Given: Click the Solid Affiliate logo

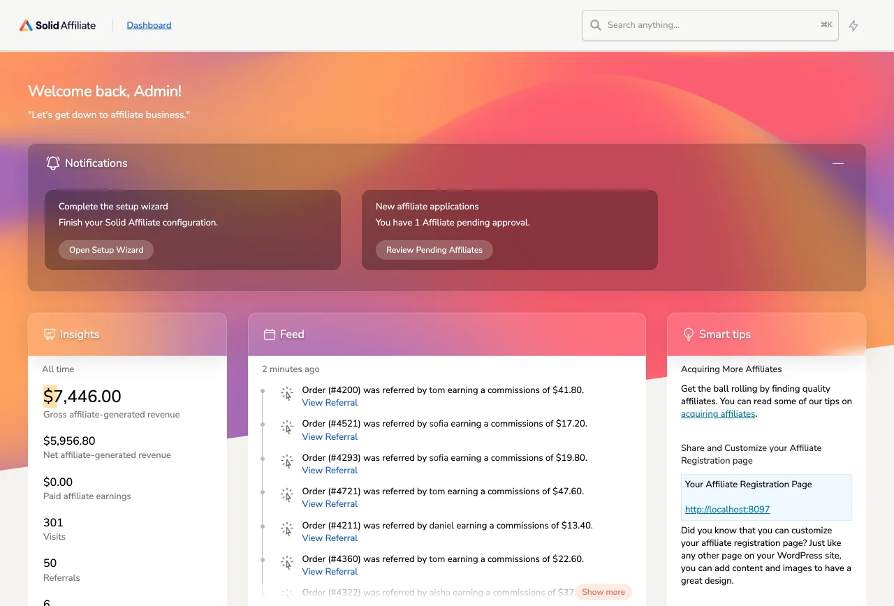Looking at the screenshot, I should point(57,25).
